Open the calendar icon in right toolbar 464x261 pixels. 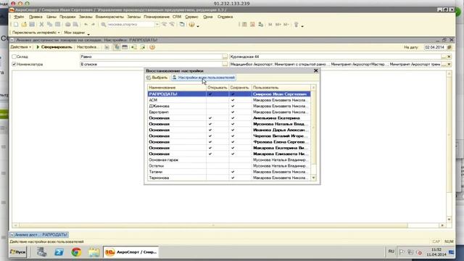(252, 25)
